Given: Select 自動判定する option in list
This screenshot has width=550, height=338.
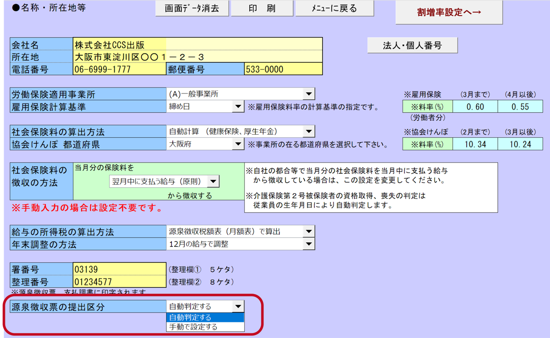Looking at the screenshot, I should click(x=205, y=317).
